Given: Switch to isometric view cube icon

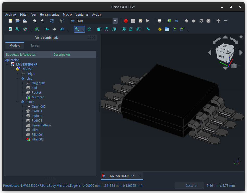Looking at the screenshot, I should [89, 29].
